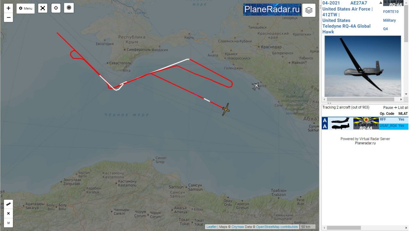Toggle map brightness sun icon
This screenshot has width=409, height=231.
[x=69, y=8]
